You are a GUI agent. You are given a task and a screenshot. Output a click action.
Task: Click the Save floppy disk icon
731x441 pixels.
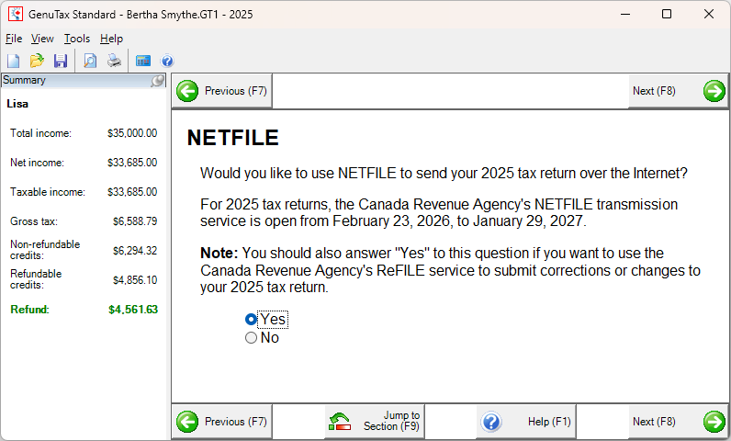point(61,61)
